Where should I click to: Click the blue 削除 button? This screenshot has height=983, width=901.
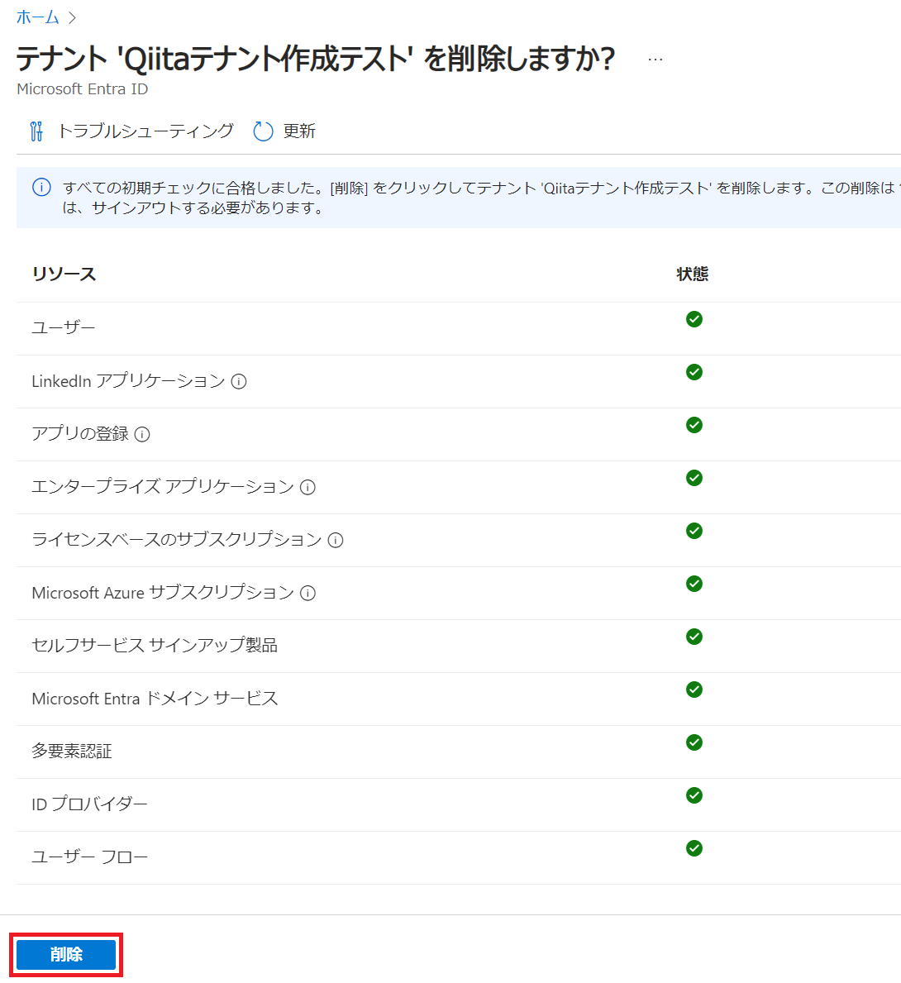tap(66, 954)
